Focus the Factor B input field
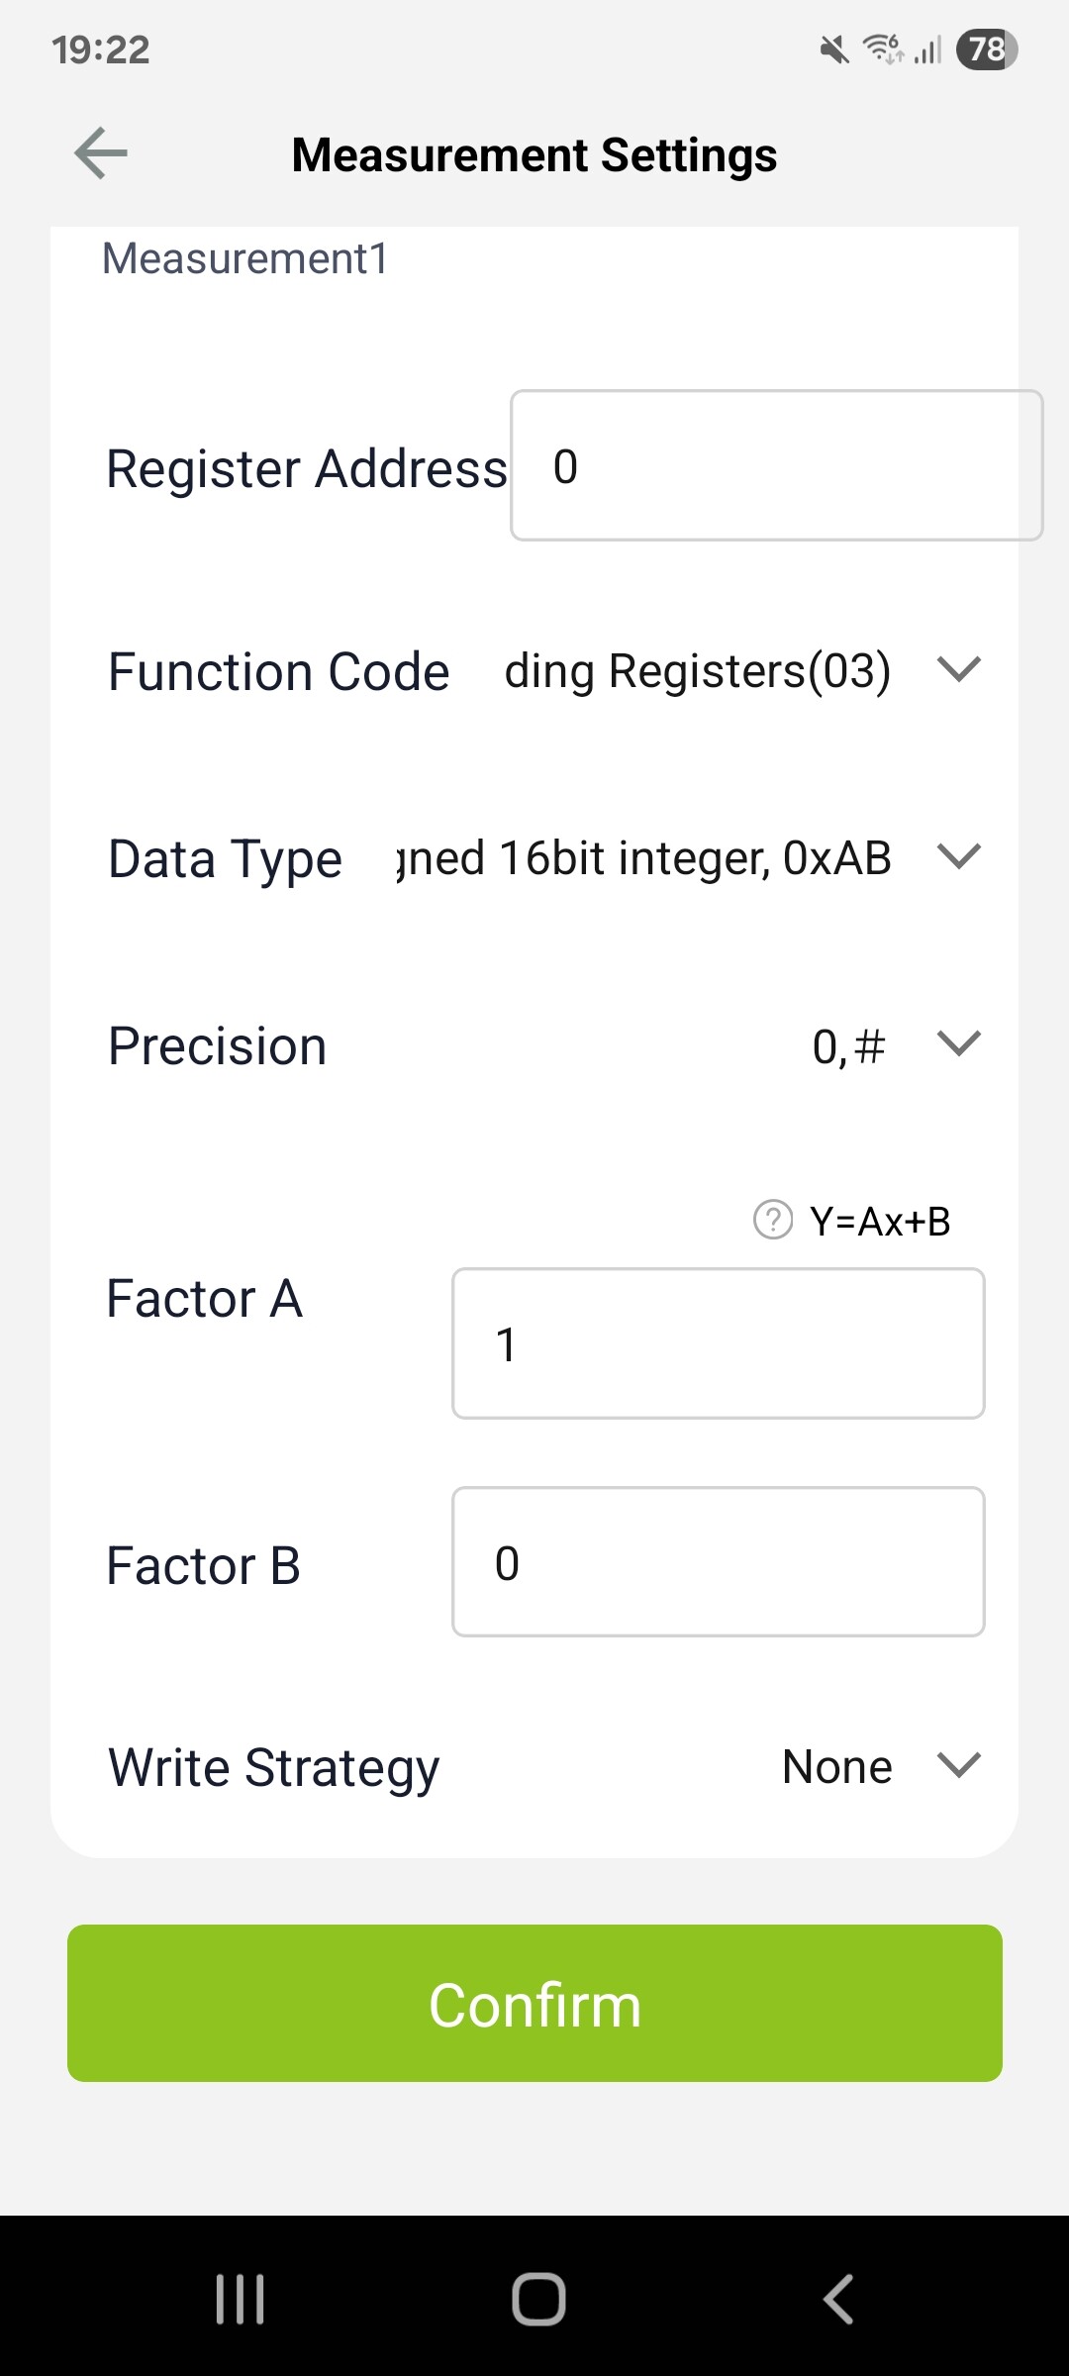The width and height of the screenshot is (1069, 2376). coord(718,1561)
